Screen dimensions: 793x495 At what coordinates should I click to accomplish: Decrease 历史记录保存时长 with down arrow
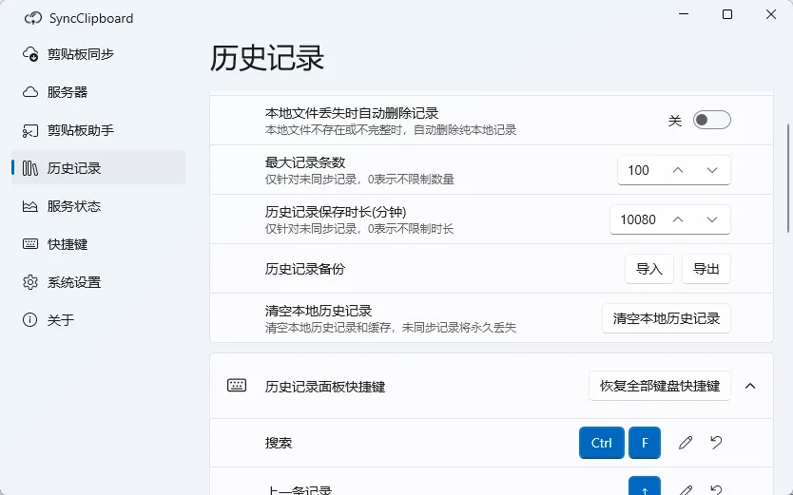pos(712,219)
